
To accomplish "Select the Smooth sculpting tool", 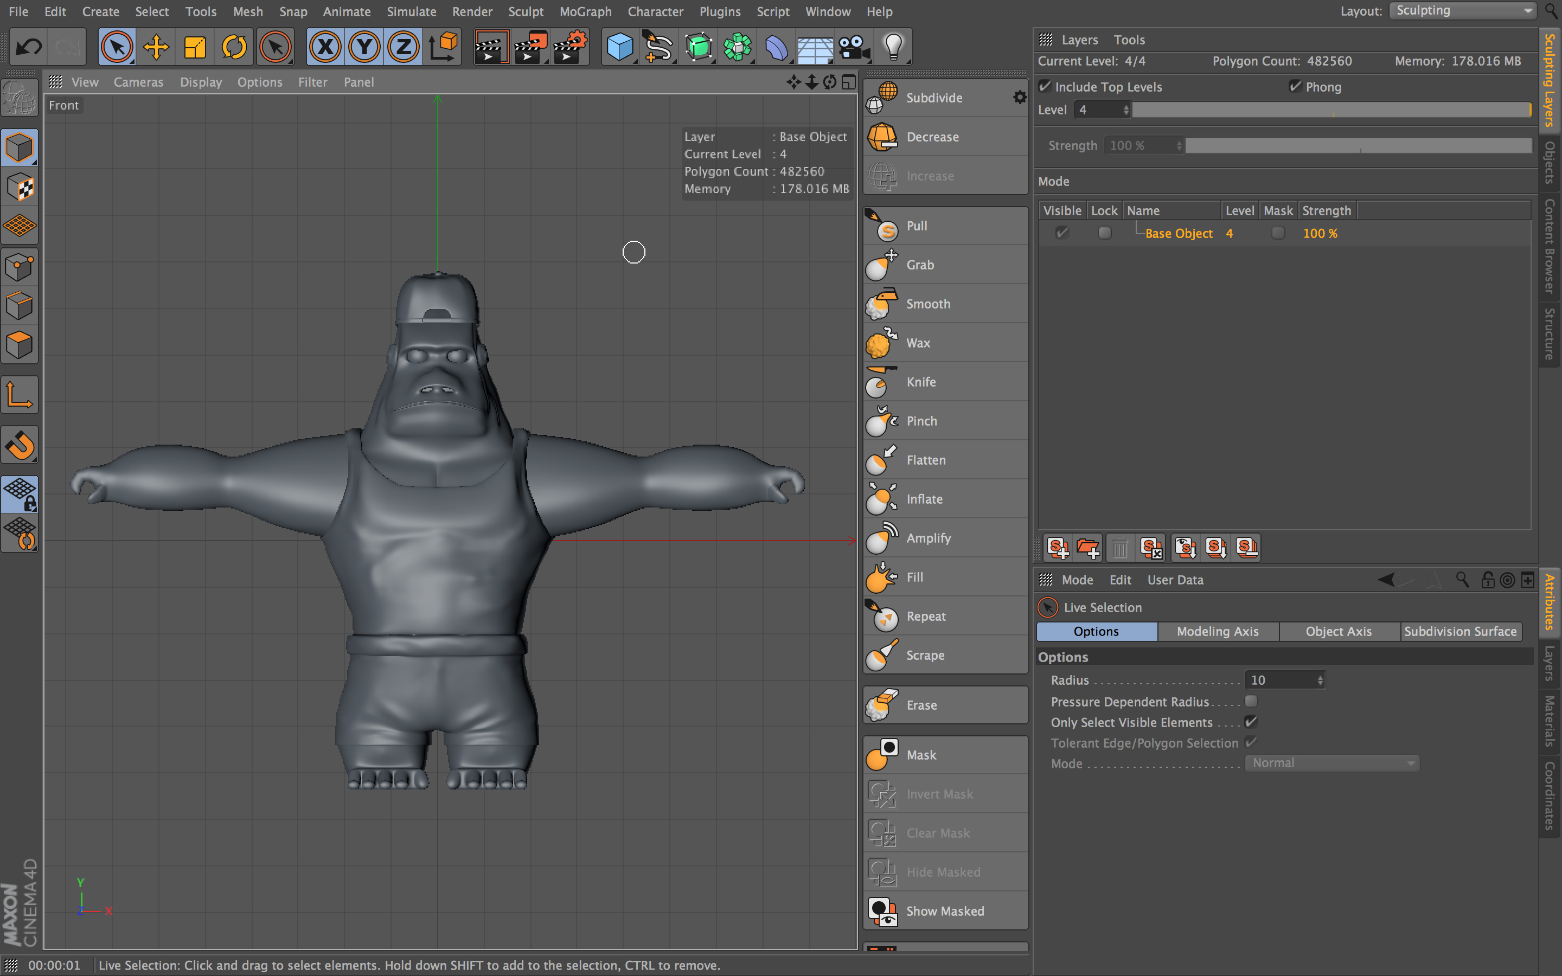I will click(929, 304).
